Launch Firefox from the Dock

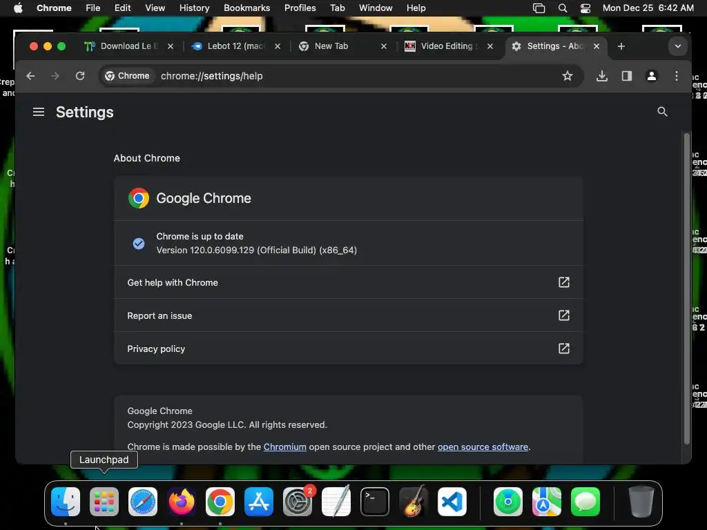[x=182, y=502]
